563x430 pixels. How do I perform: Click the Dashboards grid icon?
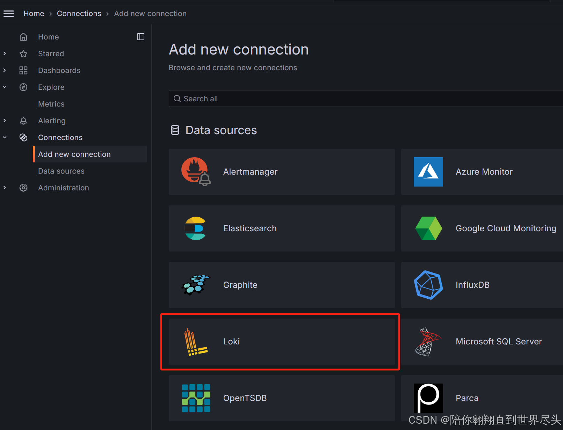click(x=23, y=71)
